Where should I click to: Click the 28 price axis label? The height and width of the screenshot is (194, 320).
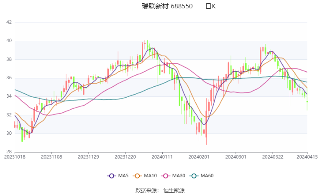click(x=8, y=152)
